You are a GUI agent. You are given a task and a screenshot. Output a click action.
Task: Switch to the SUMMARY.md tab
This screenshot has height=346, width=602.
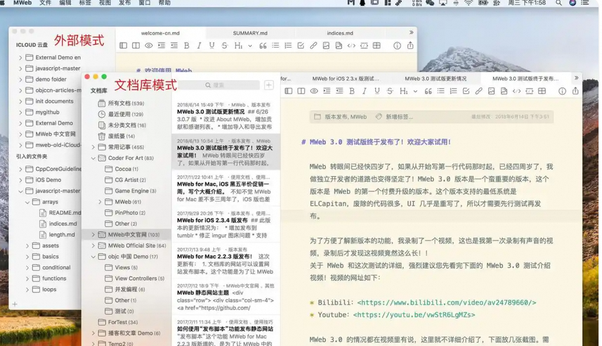click(250, 33)
